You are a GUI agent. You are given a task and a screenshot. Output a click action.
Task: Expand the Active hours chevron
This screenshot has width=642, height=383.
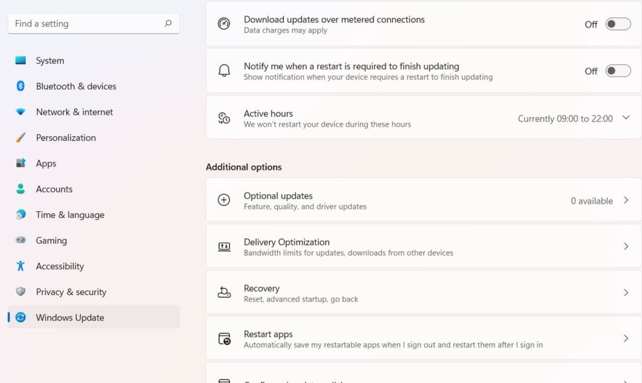point(626,118)
